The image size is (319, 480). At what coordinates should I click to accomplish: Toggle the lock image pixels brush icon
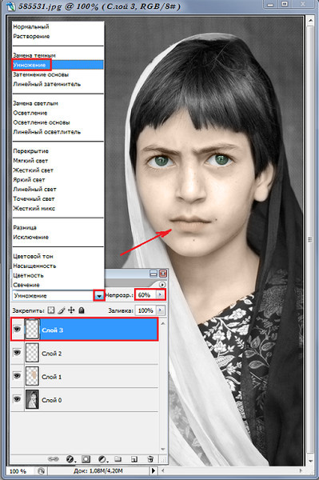(x=62, y=310)
